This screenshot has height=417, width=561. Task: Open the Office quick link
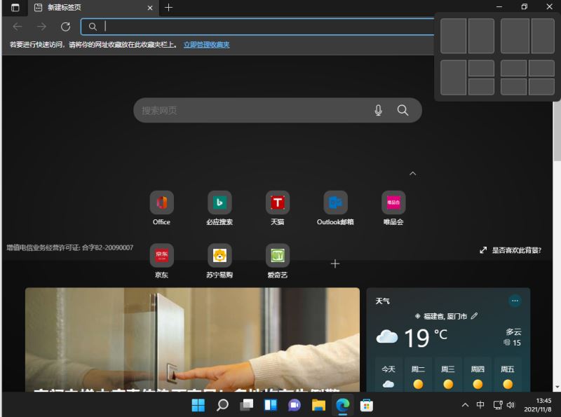point(162,208)
